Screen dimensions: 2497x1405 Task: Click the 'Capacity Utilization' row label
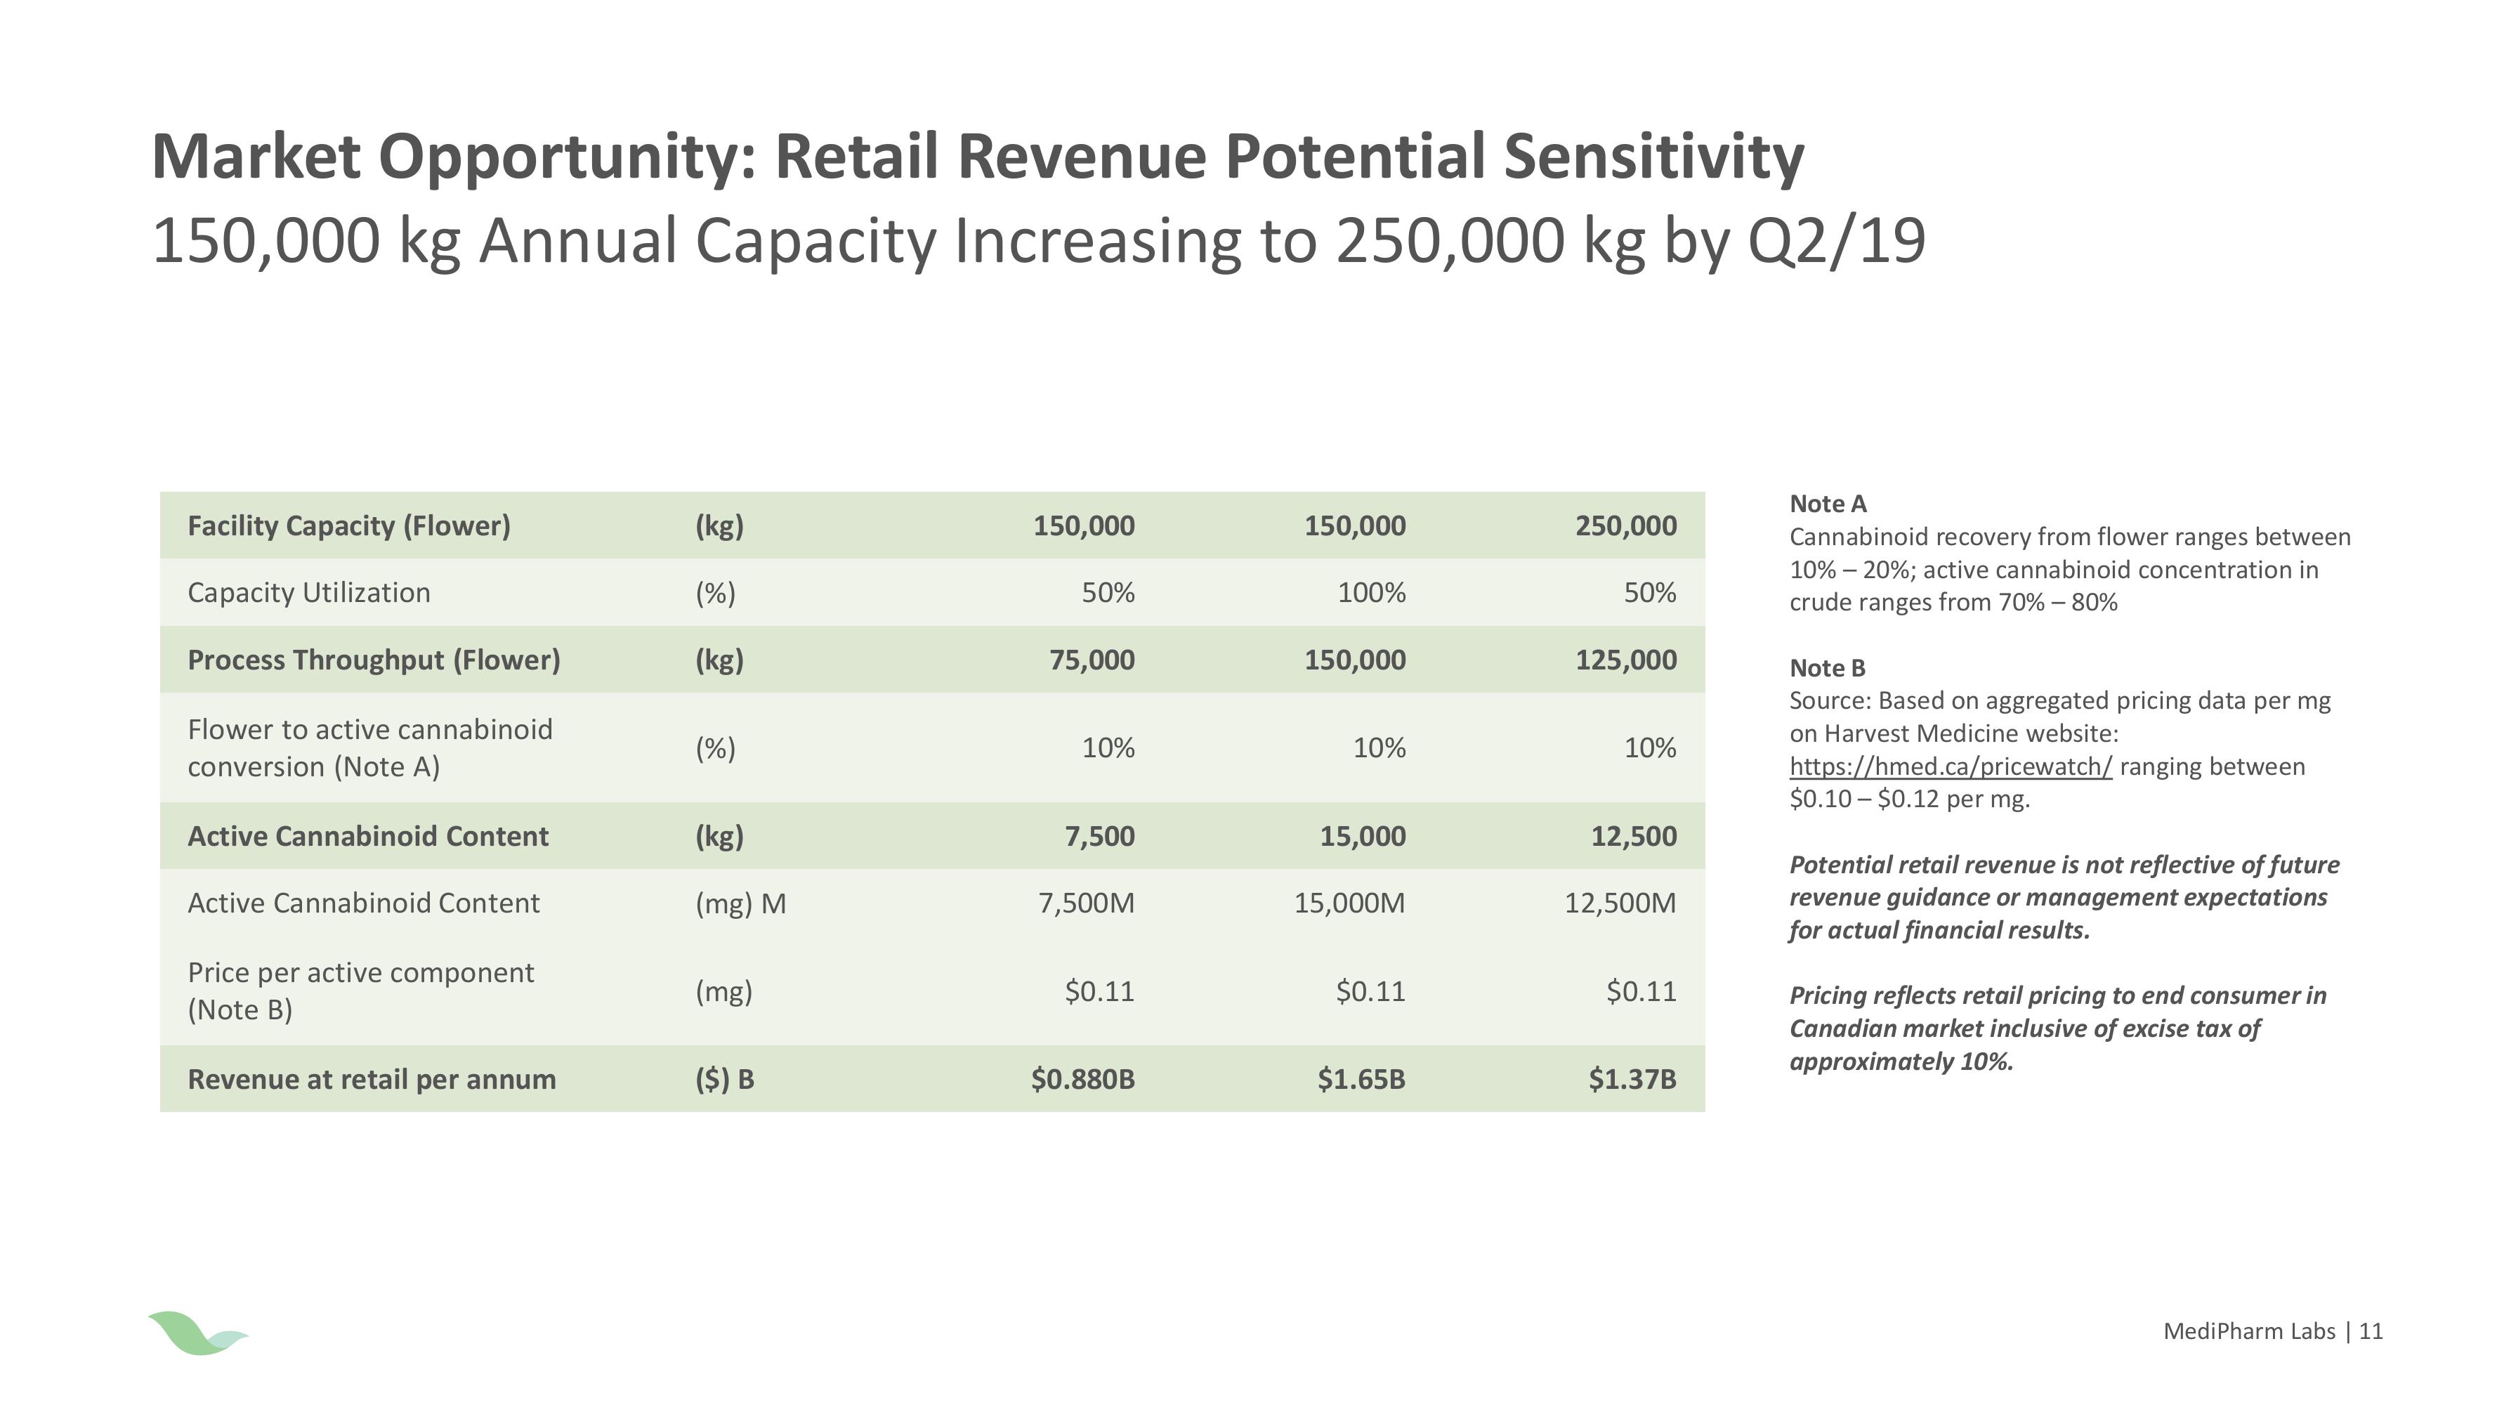(308, 592)
